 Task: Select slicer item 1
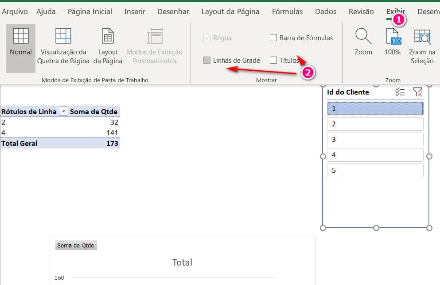375,109
